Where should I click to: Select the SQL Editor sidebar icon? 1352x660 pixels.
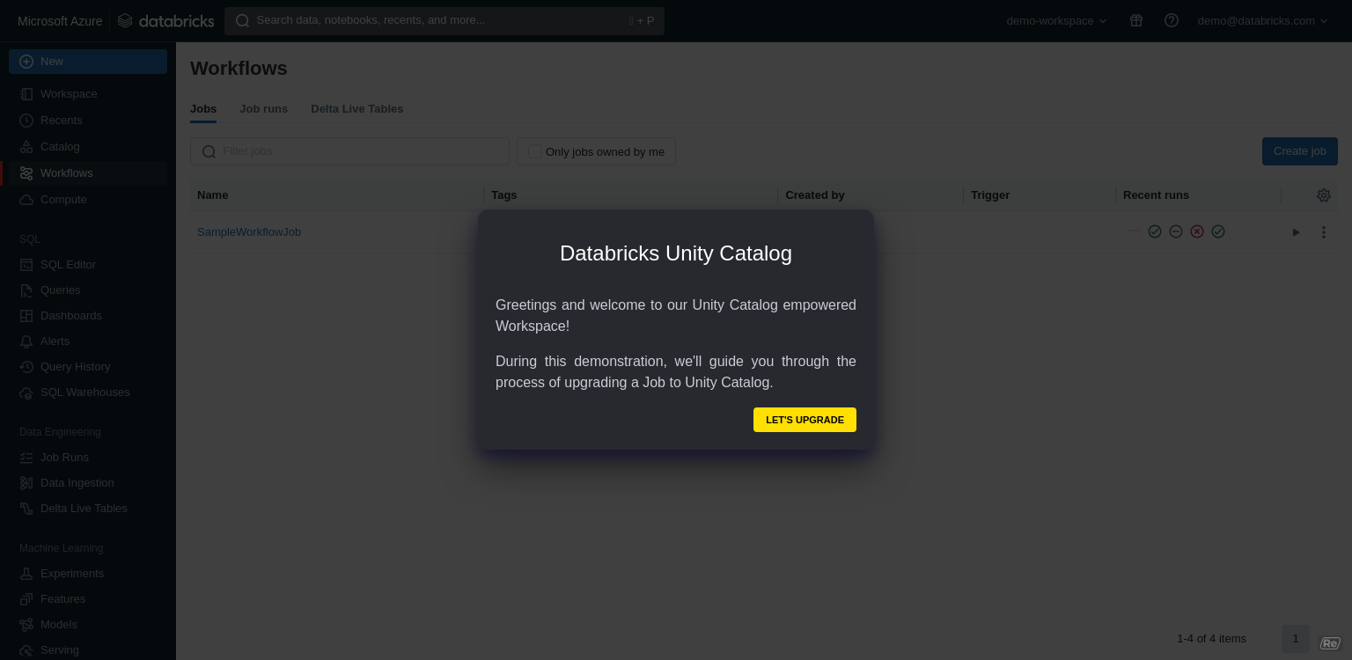tap(26, 264)
